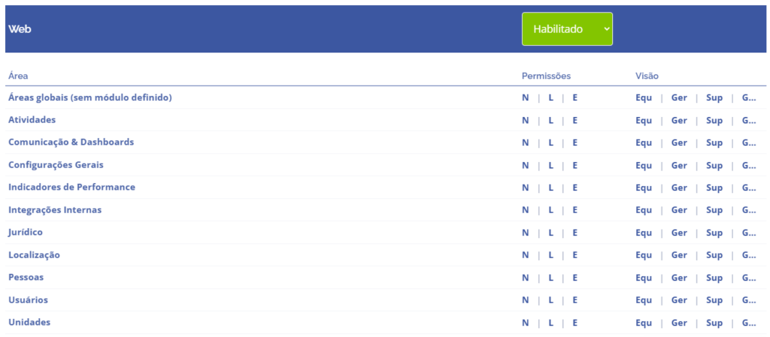Set Pessoas permission to L
Image resolution: width=770 pixels, height=337 pixels.
(x=550, y=278)
